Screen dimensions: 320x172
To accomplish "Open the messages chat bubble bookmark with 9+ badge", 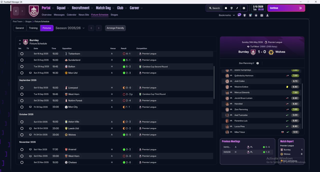I will [239, 15].
